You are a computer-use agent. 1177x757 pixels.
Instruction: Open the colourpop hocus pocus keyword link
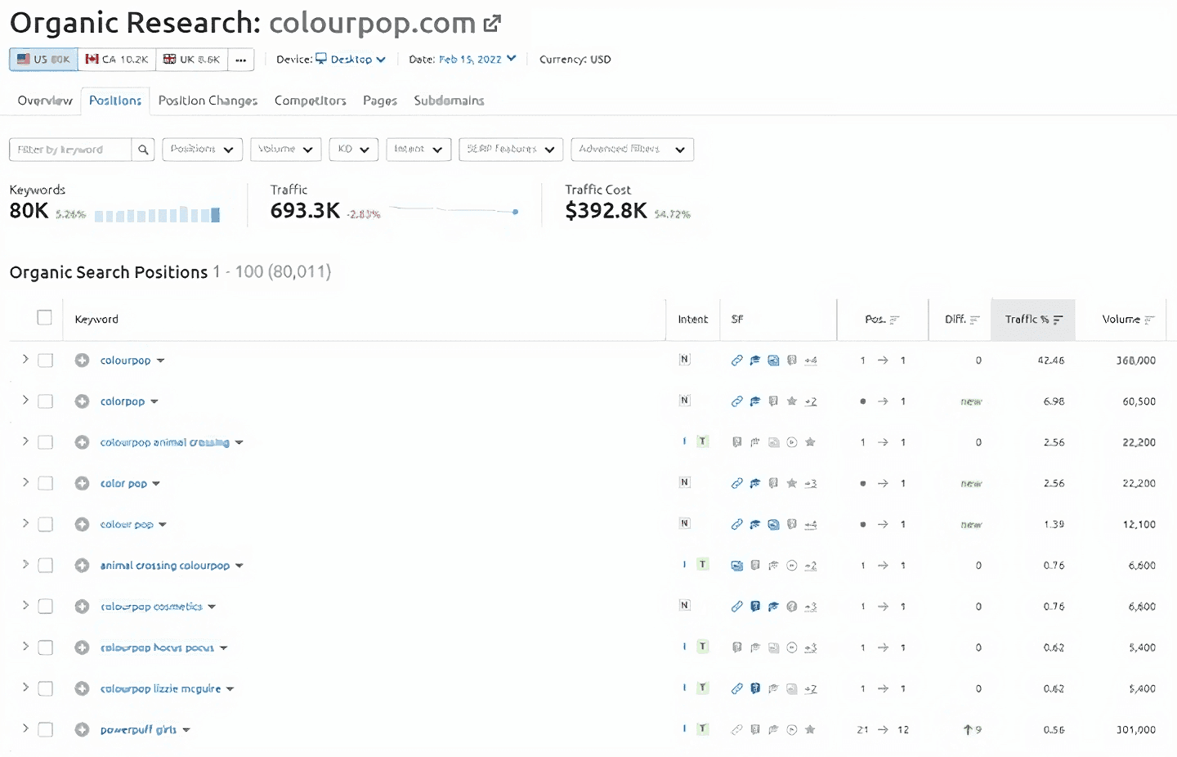pyautogui.click(x=157, y=647)
